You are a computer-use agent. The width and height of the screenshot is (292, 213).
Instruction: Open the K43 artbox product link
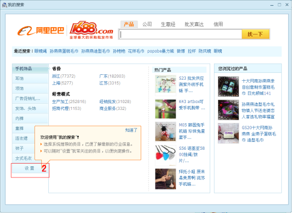[x=192, y=105]
